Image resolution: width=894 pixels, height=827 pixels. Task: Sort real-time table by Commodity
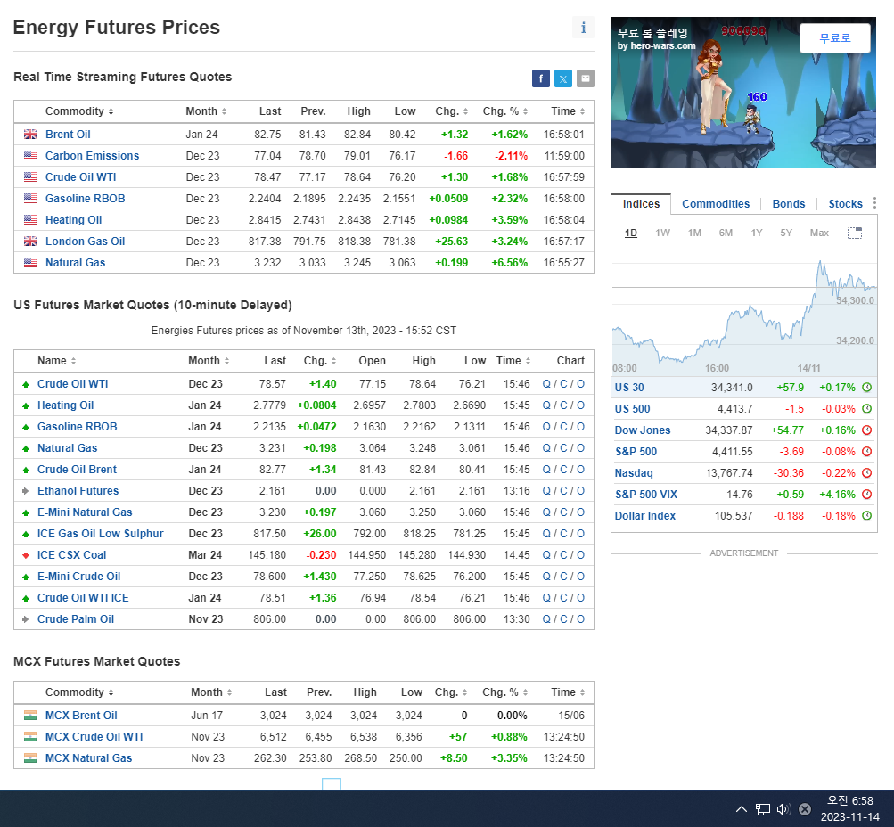coord(79,111)
